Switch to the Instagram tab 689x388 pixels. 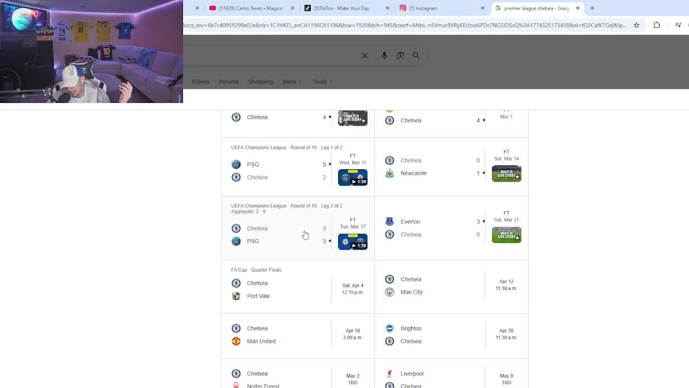(441, 8)
